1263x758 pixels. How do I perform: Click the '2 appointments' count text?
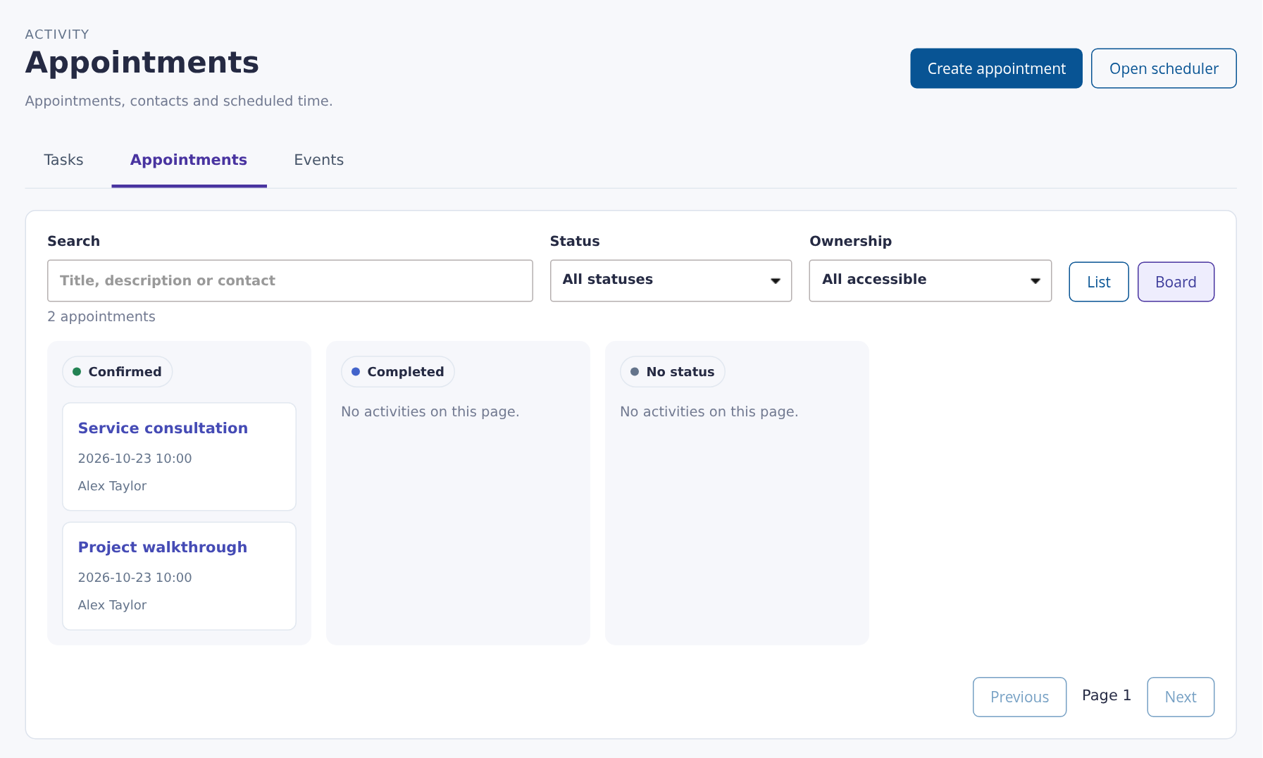(x=101, y=317)
